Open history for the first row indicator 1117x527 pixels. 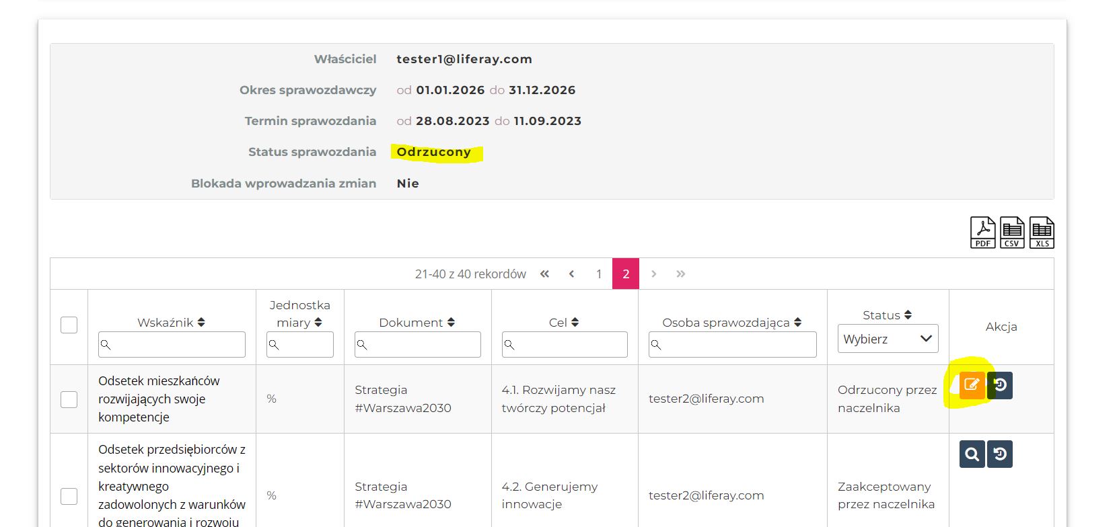1000,385
